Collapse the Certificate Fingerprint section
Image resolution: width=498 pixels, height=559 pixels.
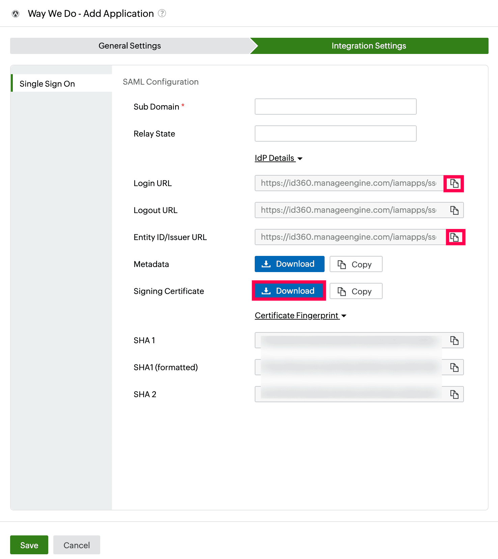click(x=300, y=316)
